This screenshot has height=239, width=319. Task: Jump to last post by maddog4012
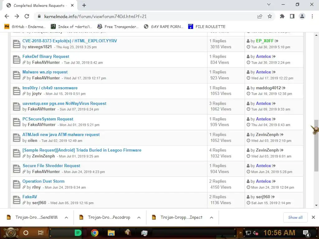(284, 88)
